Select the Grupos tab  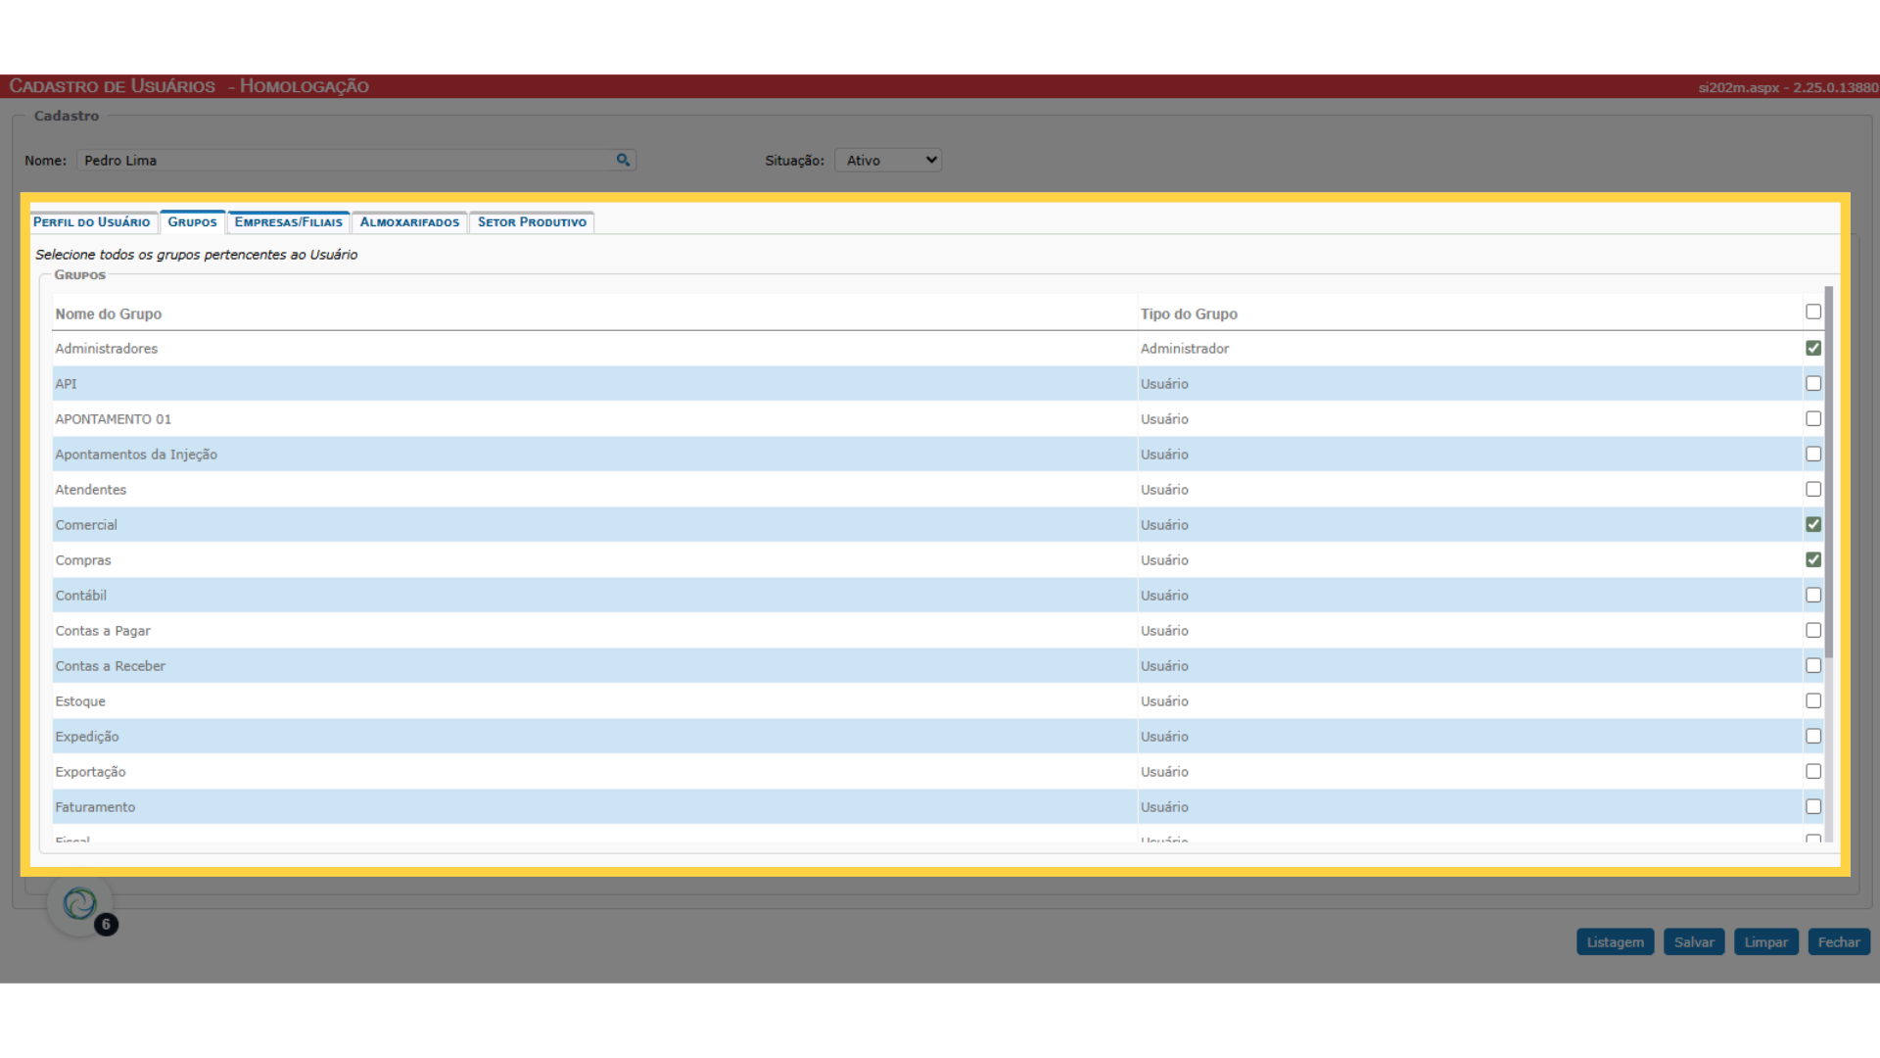tap(193, 222)
